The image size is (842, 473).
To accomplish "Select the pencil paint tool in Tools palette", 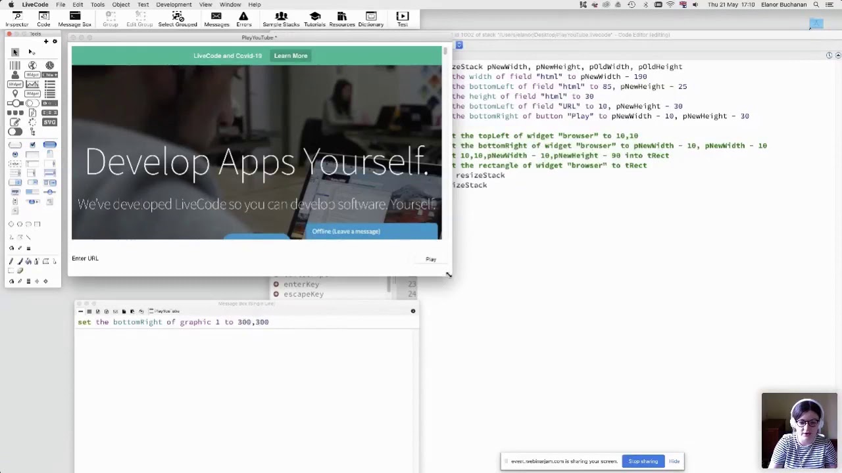I will [11, 261].
